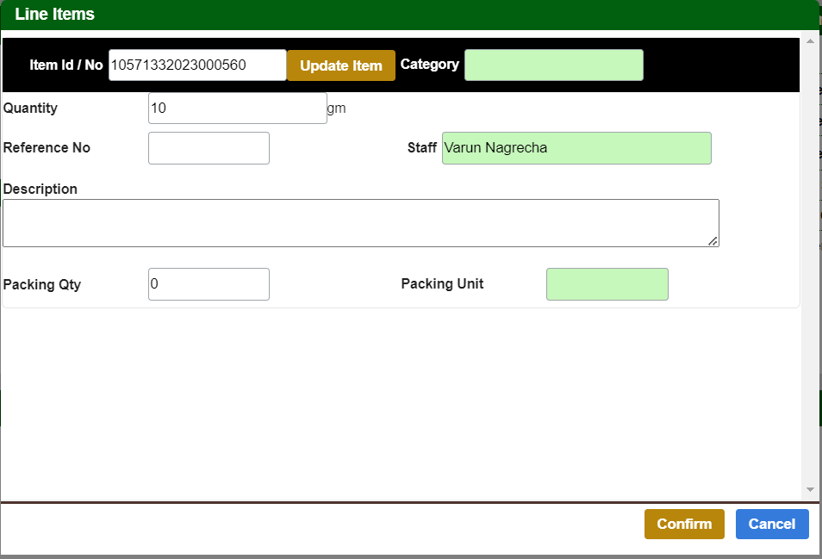Click inside the Description text area

click(x=360, y=223)
